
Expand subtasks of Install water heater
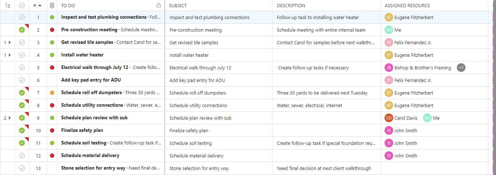tap(10, 55)
